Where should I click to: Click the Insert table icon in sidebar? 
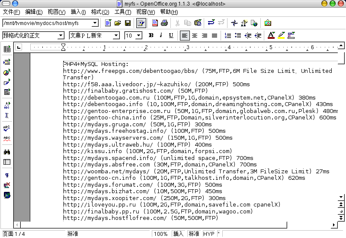(x=7, y=49)
